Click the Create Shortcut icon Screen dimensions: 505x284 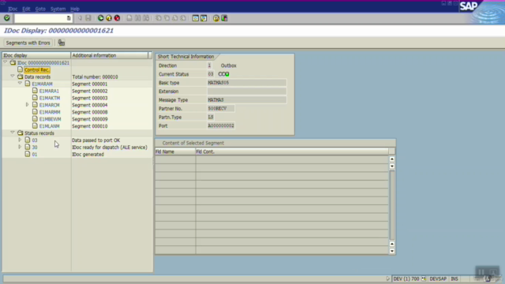coord(204,18)
